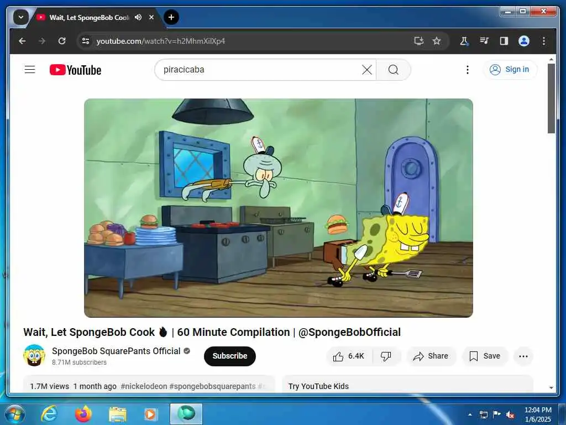The height and width of the screenshot is (425, 566).
Task: Open a new browser tab
Action: point(171,17)
